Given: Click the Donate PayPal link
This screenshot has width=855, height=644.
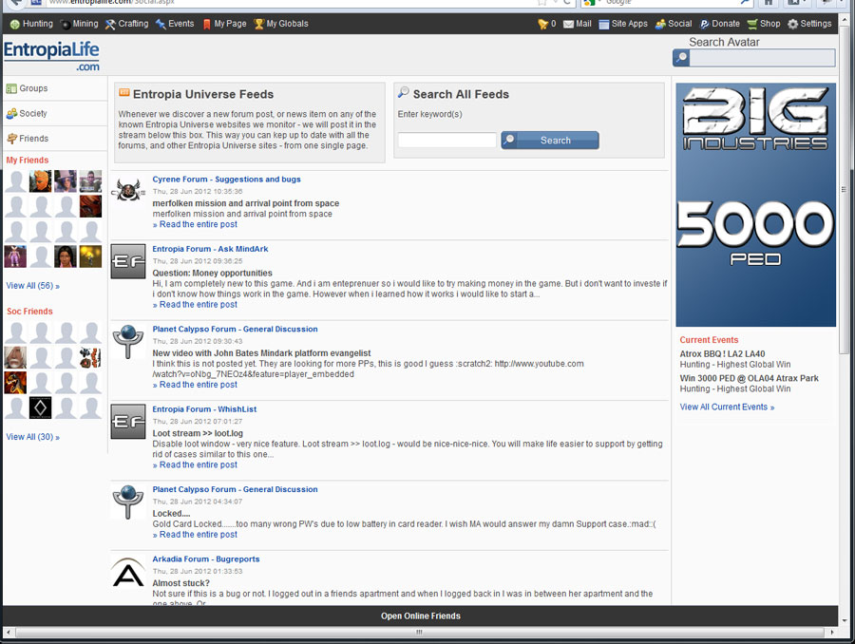Looking at the screenshot, I should coord(720,24).
